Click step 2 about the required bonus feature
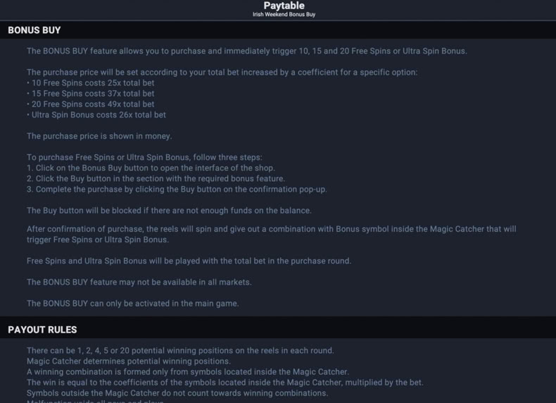 (156, 178)
